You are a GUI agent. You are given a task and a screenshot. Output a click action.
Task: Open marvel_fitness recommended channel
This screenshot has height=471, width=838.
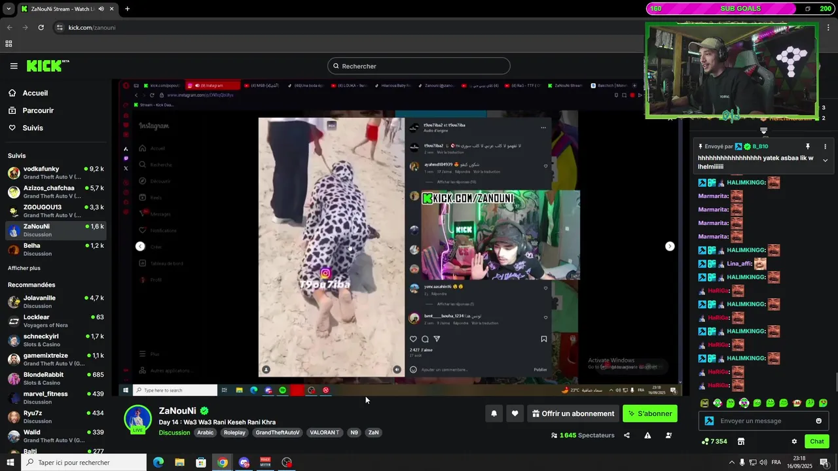[56, 398]
